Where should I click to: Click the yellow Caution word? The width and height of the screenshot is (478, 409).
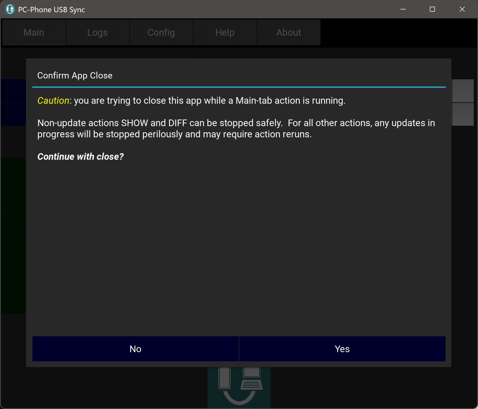click(53, 101)
